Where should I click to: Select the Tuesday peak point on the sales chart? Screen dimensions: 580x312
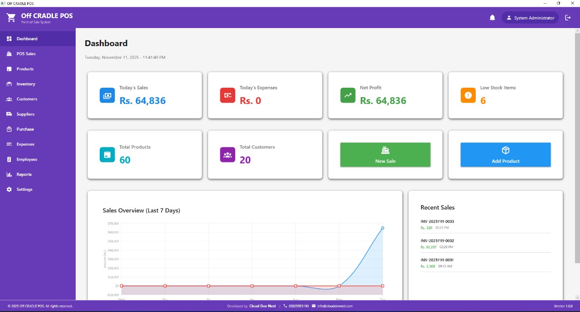382,228
